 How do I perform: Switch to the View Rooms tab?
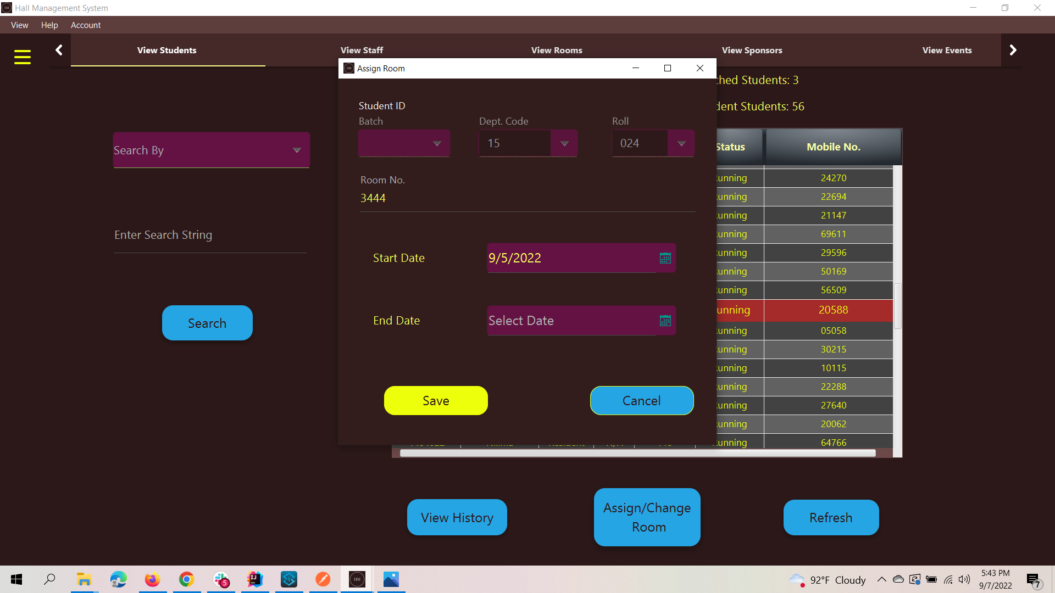[x=557, y=50]
